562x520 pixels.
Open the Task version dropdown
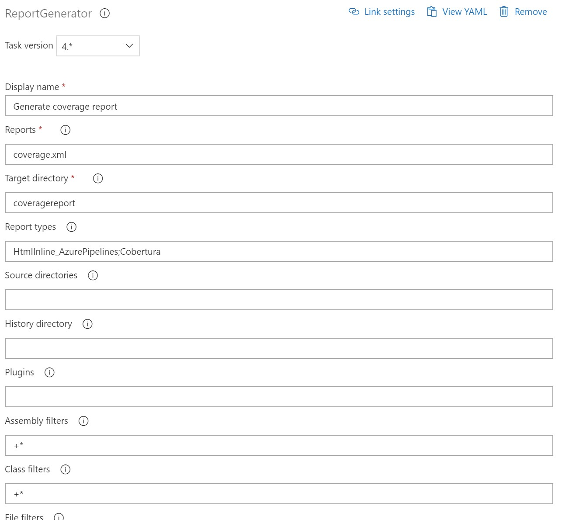click(x=98, y=46)
